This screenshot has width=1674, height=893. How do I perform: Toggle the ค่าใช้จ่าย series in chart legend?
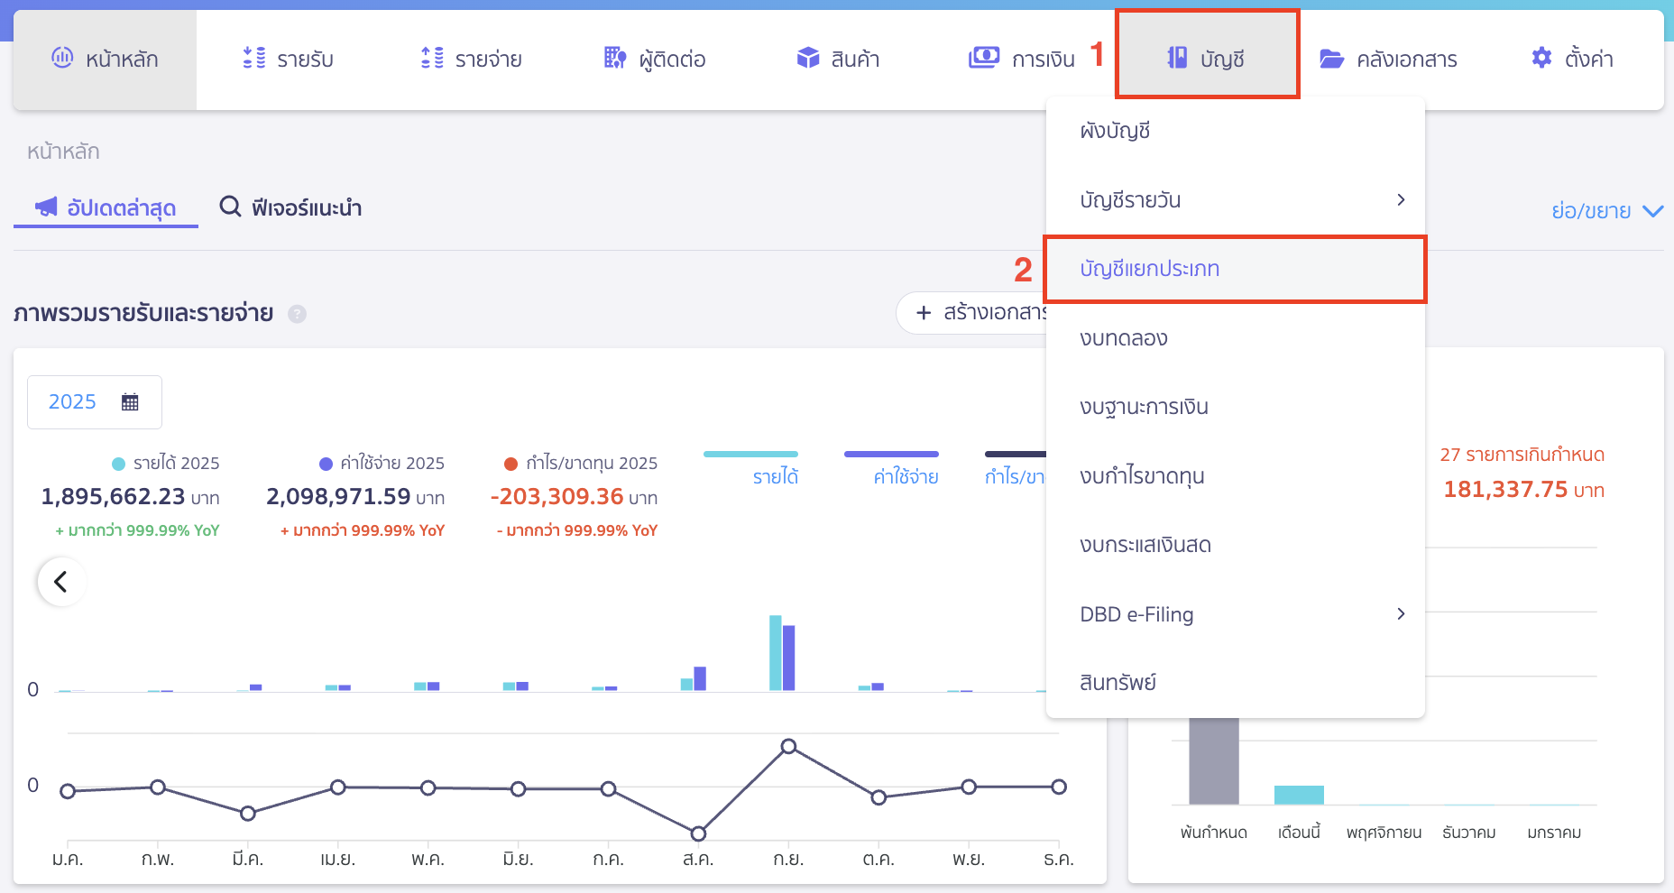pos(906,476)
